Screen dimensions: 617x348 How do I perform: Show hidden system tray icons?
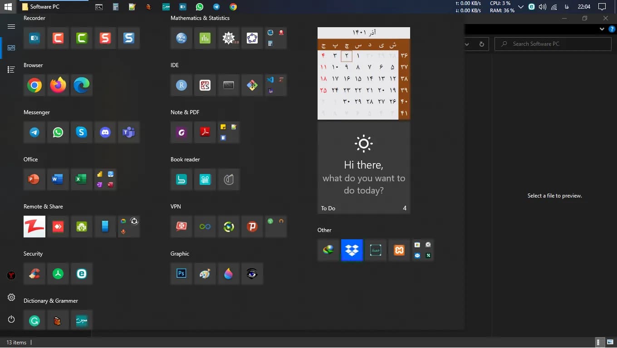pyautogui.click(x=520, y=7)
